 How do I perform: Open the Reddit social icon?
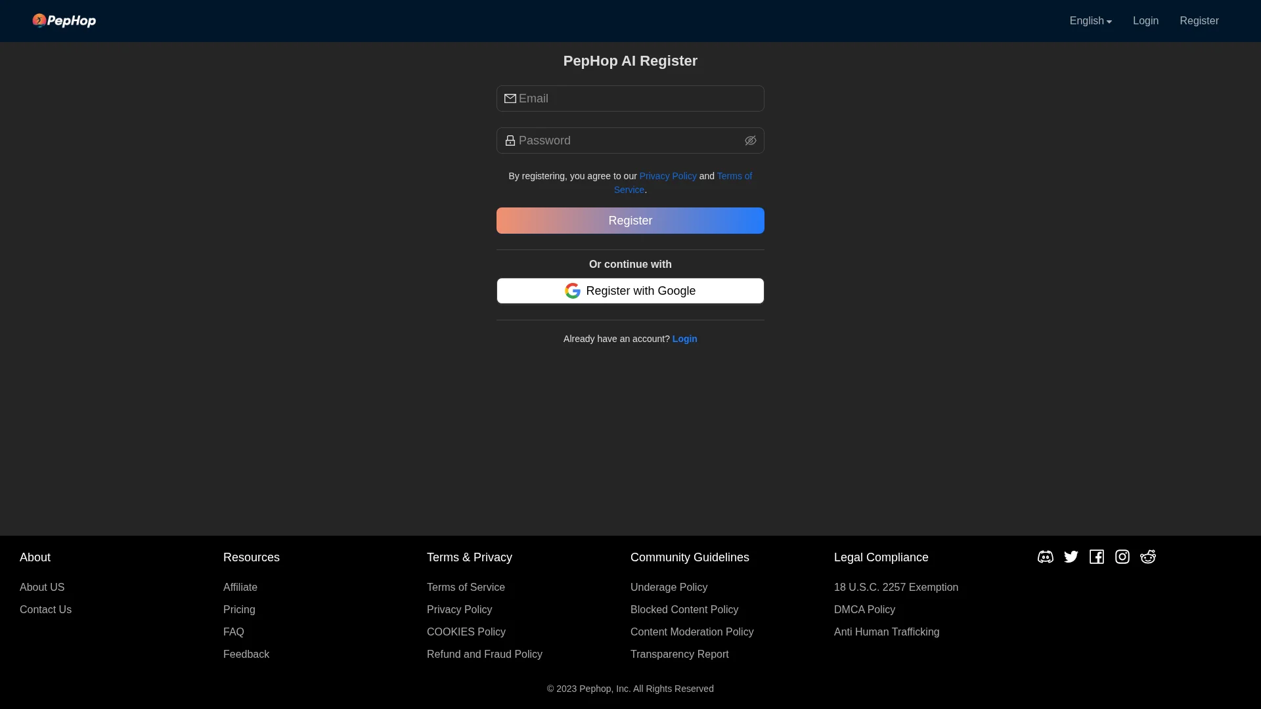point(1148,557)
